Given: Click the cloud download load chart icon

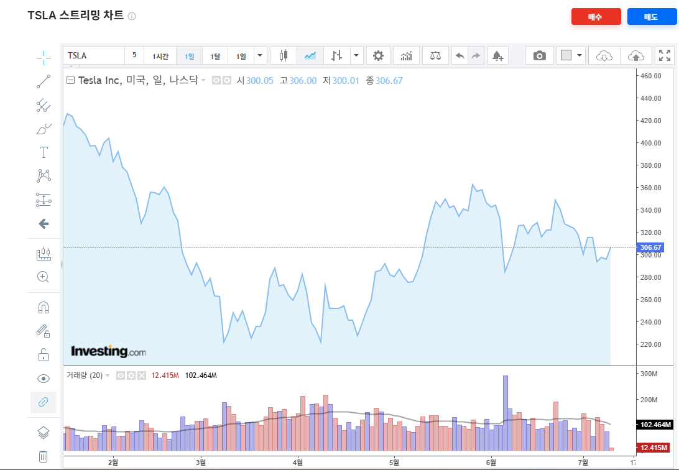Looking at the screenshot, I should coord(604,55).
